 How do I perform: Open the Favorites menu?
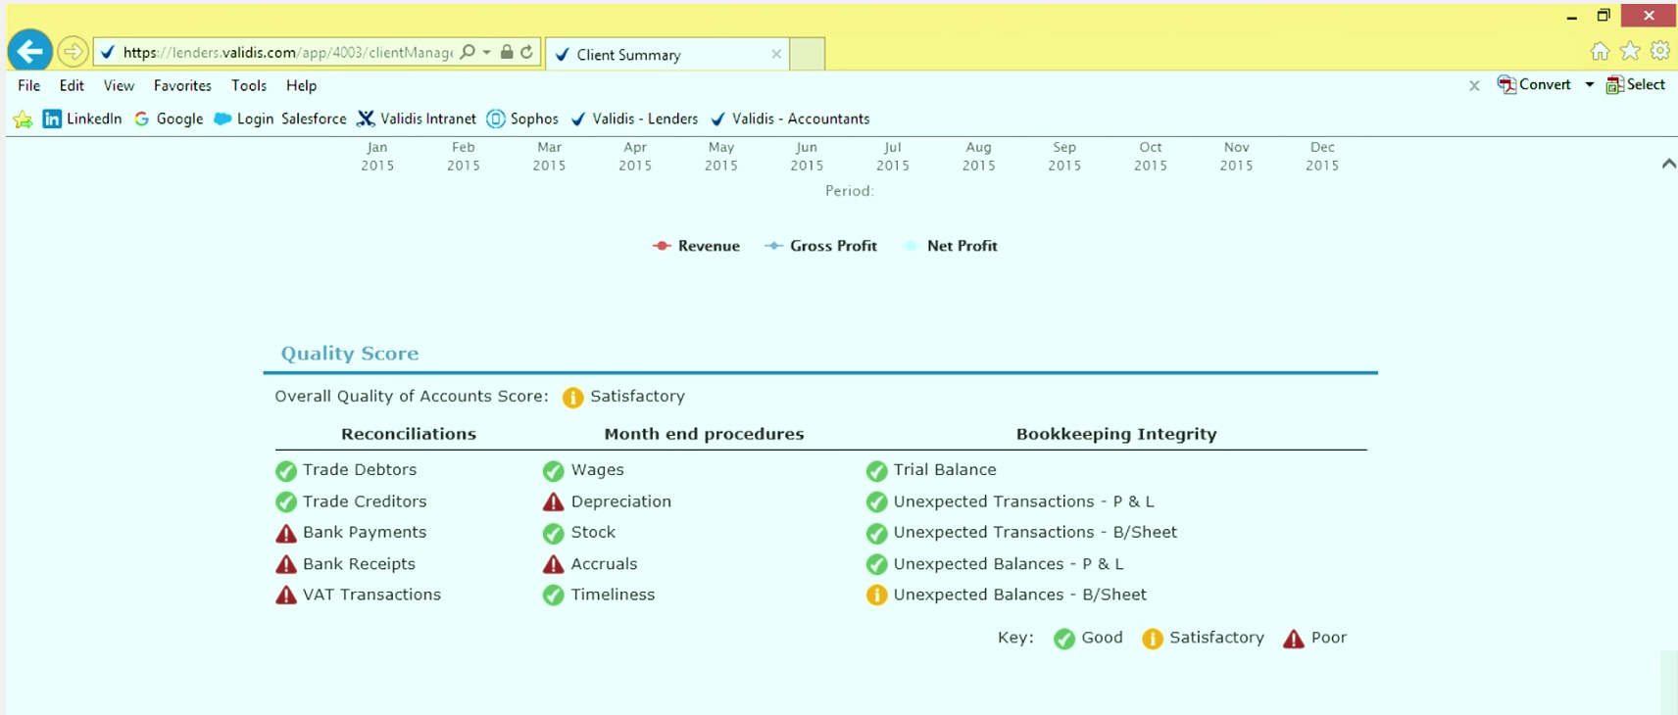(182, 86)
